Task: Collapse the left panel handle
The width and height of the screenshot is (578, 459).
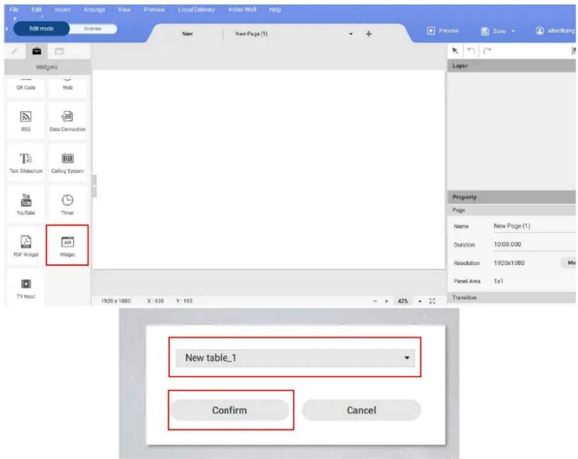Action: coord(94,186)
